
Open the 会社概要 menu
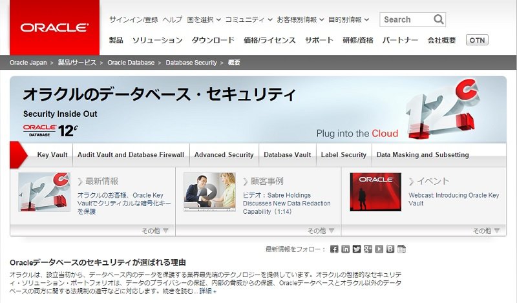441,40
